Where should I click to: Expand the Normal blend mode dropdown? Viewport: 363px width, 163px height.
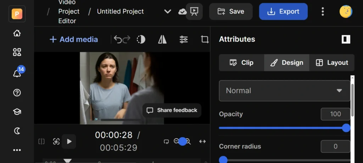[285, 91]
